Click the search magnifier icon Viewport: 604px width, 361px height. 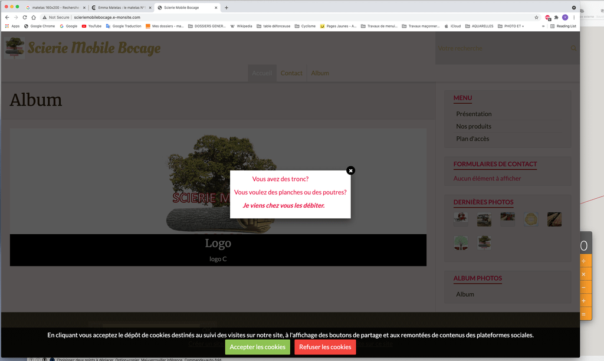tap(573, 48)
